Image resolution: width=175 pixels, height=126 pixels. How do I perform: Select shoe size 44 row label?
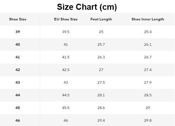click(x=18, y=95)
